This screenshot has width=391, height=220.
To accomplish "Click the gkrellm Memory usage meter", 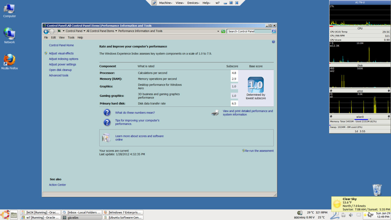I will tap(360, 122).
